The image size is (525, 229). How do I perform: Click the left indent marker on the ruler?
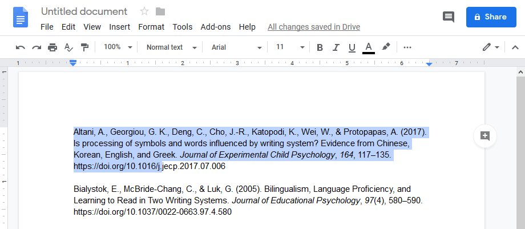coord(72,64)
